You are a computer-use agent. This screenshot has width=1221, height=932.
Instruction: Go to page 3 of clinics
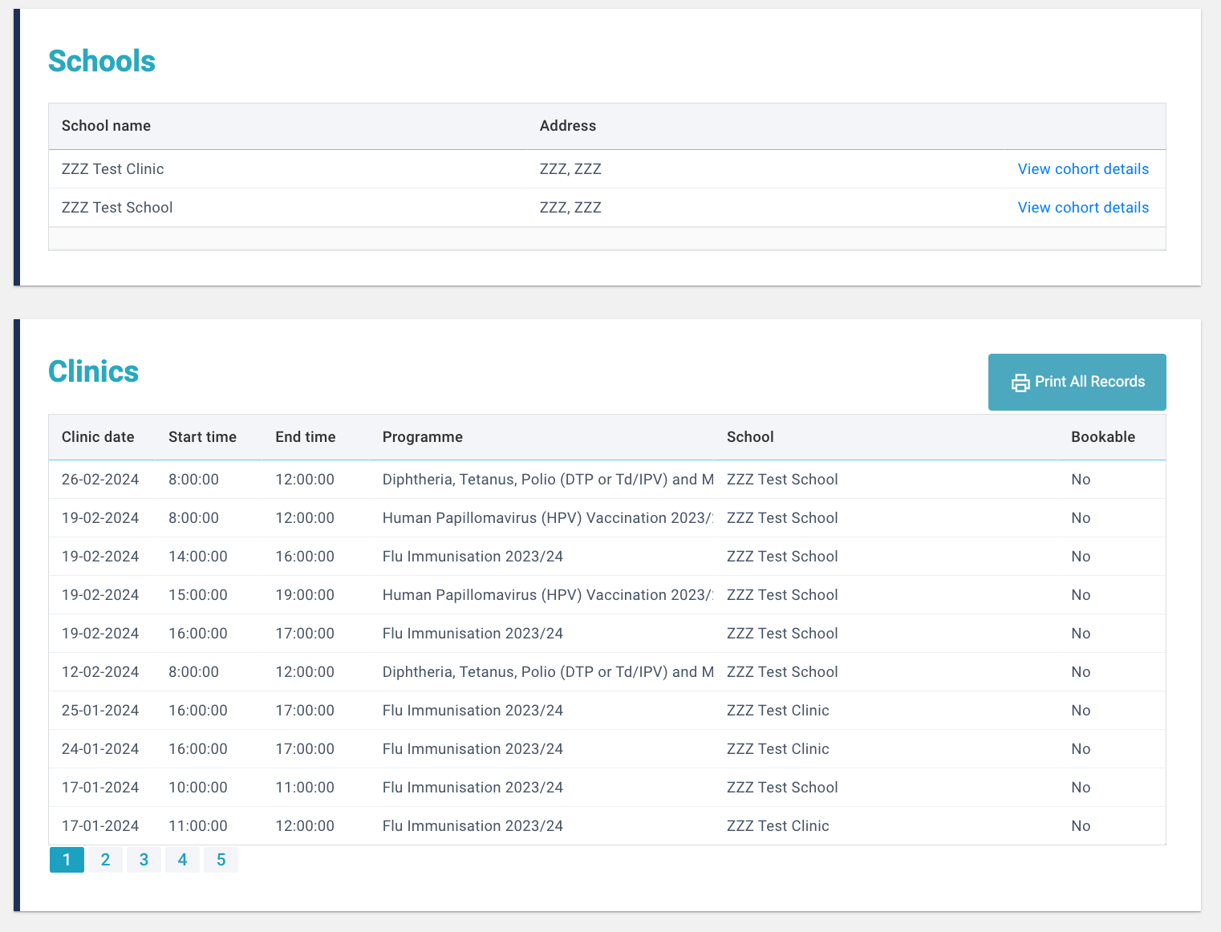144,860
